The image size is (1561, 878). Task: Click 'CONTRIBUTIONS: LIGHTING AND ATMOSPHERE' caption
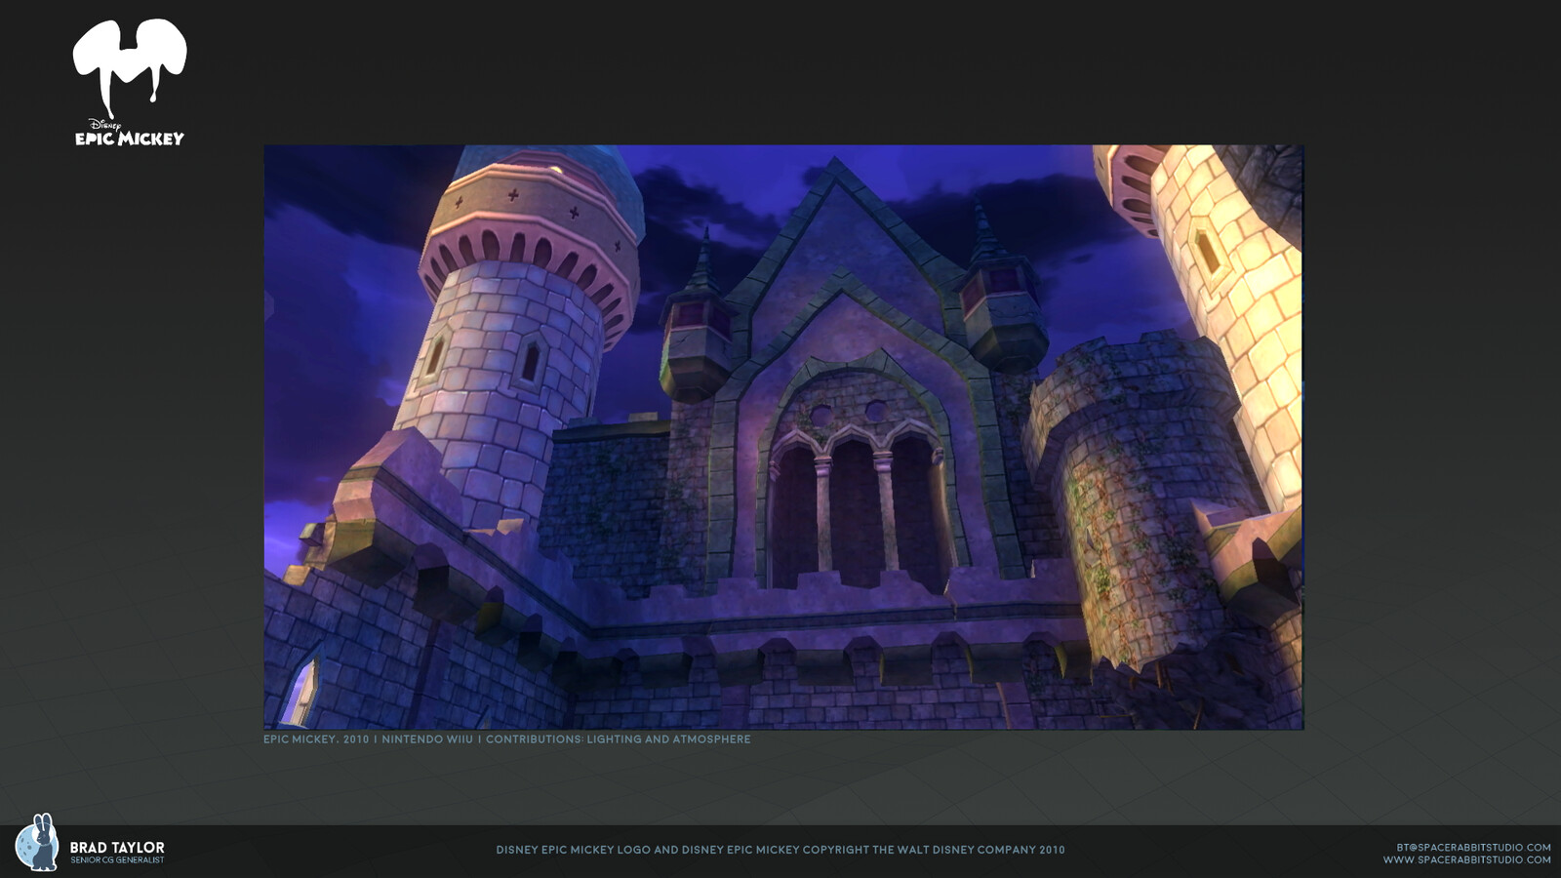(619, 739)
